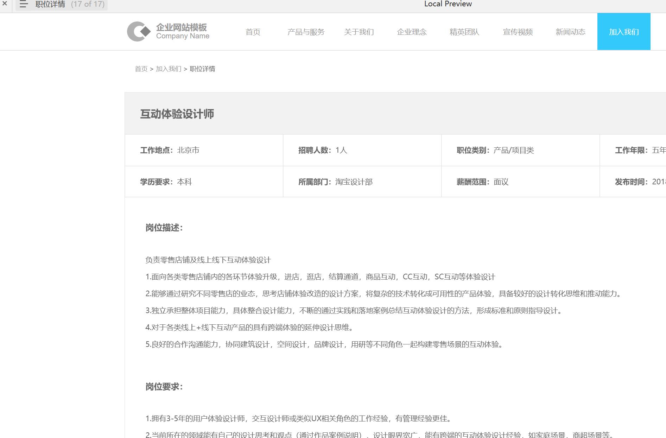The height and width of the screenshot is (438, 666).
Task: Click the 职位类别：产品/项目类 cell
Action: tap(521, 150)
